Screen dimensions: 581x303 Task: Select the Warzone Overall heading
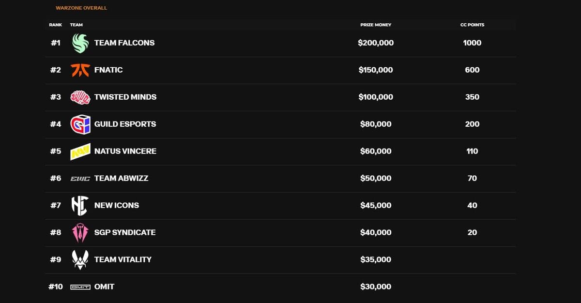(81, 8)
